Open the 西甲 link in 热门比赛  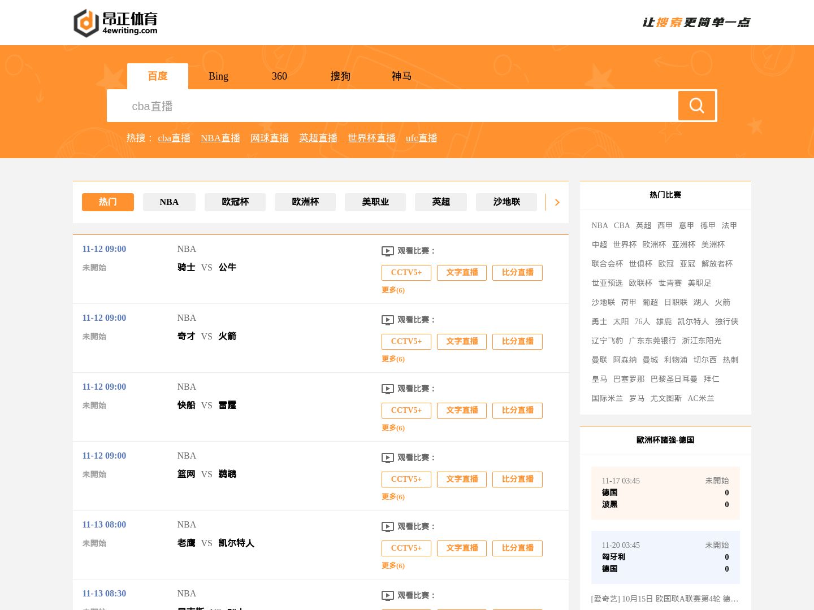[665, 225]
